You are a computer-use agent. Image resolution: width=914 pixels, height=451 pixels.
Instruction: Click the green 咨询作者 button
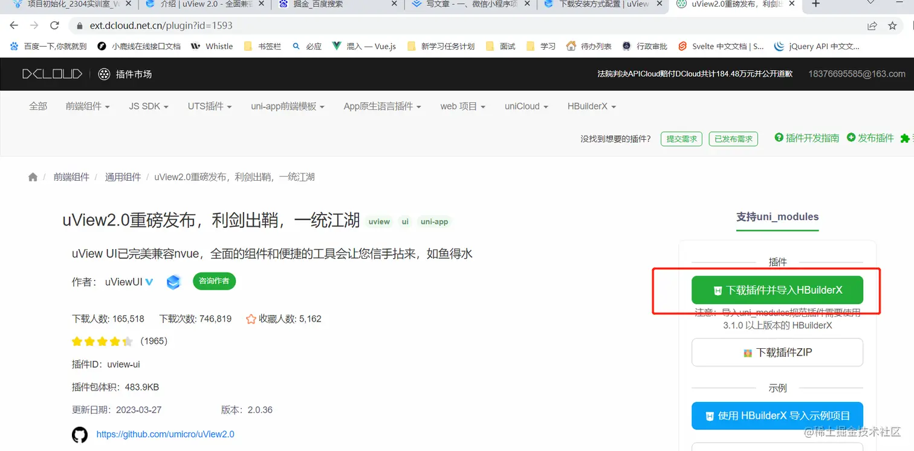click(215, 281)
